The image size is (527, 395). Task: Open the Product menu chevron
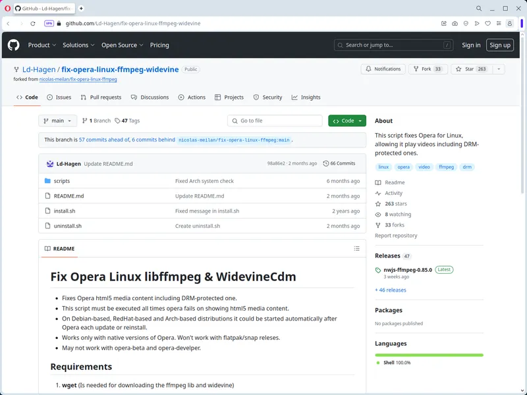tap(54, 45)
